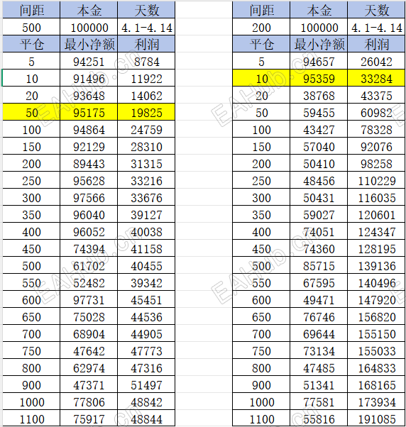Select left table header cell 天数
This screenshot has width=406, height=427.
click(146, 10)
